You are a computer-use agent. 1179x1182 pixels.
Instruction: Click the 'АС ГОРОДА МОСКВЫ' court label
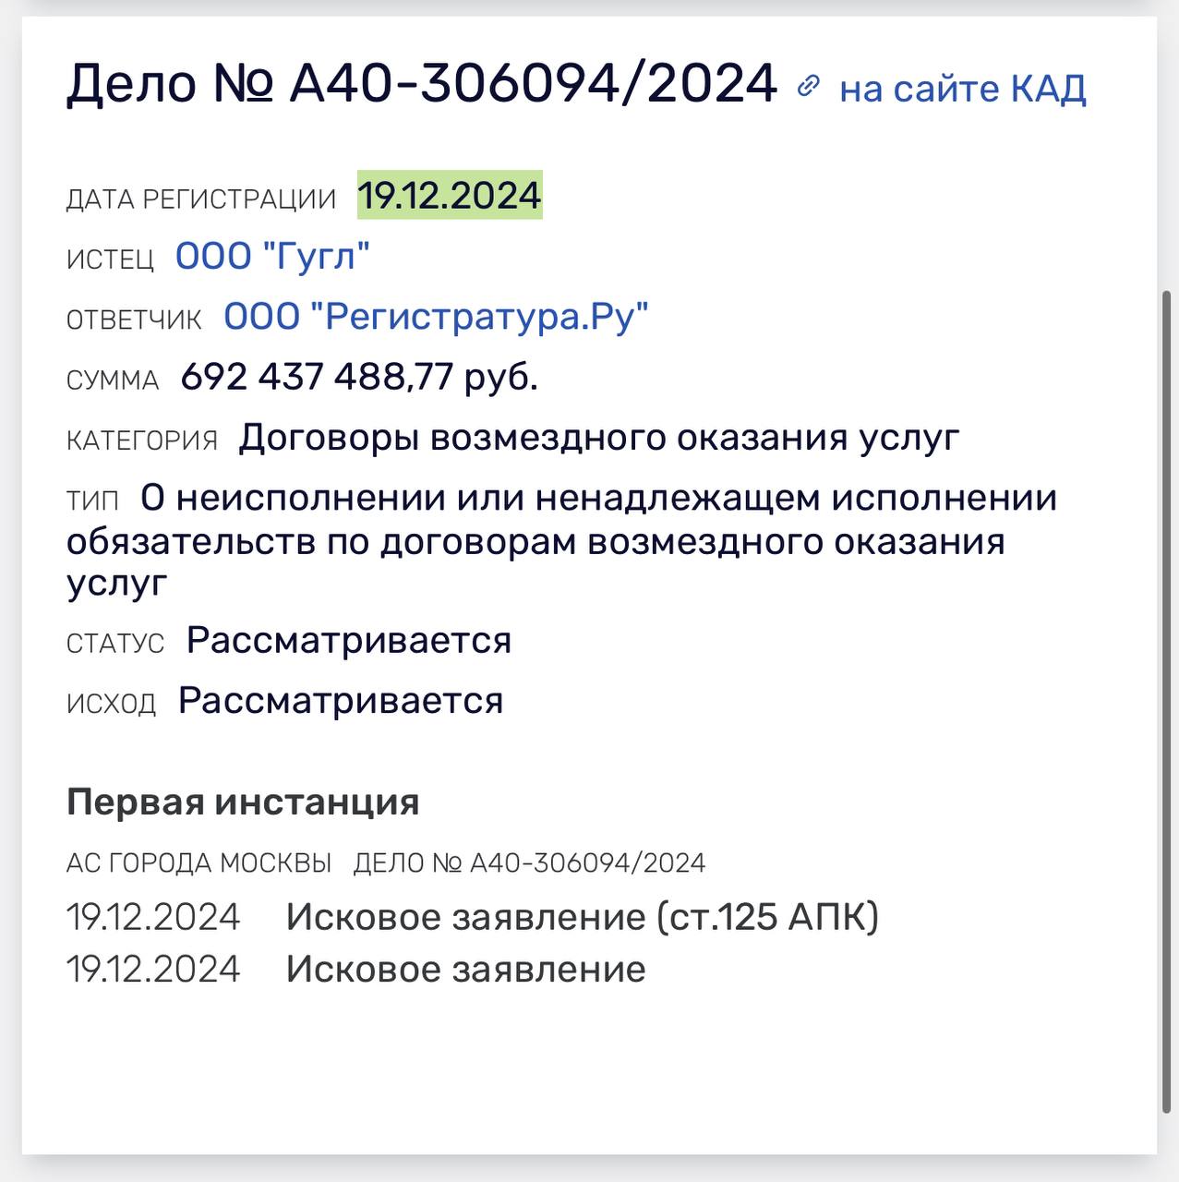point(199,863)
